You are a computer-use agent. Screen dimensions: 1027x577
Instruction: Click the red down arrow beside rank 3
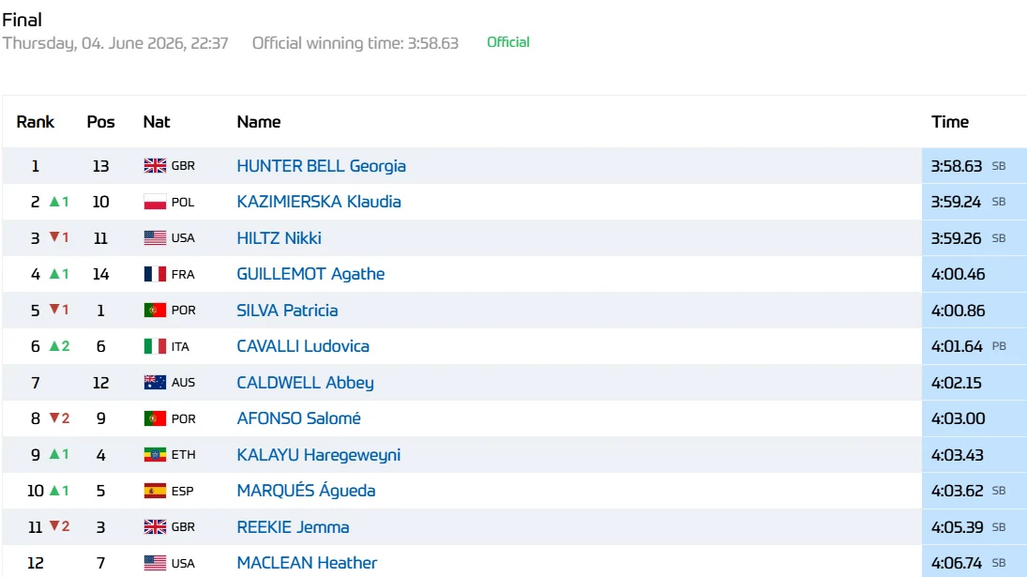54,237
